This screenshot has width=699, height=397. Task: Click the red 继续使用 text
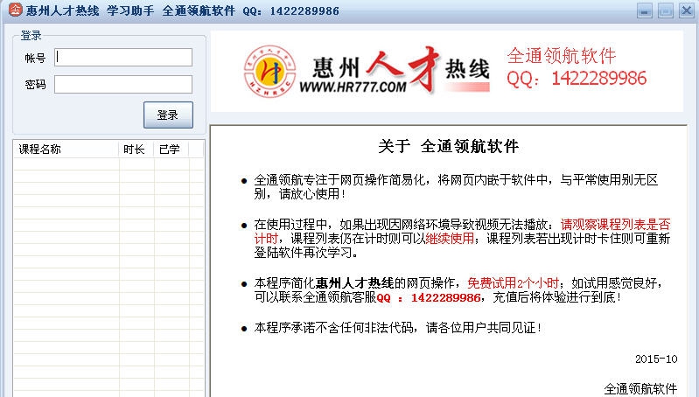click(x=450, y=239)
